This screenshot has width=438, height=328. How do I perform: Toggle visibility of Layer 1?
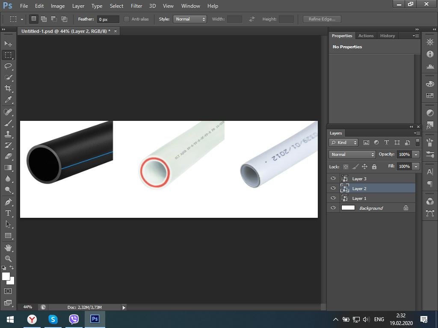point(333,198)
